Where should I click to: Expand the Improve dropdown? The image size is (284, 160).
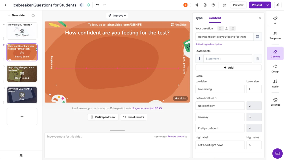[117, 16]
